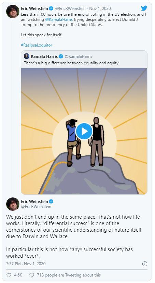155x283 pixels.
Task: Open the @EricRWeinstein handle at top
Action: 70,9
